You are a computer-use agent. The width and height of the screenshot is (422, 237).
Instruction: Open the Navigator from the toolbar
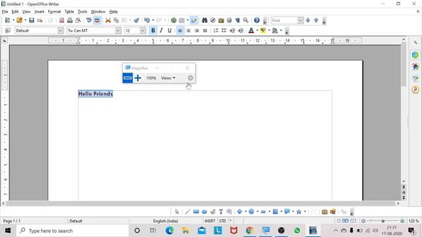tap(212, 20)
